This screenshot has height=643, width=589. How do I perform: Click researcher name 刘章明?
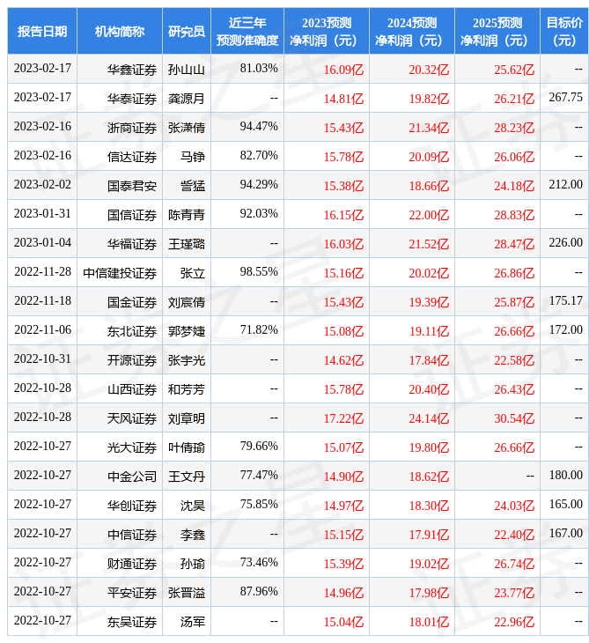[x=187, y=418]
